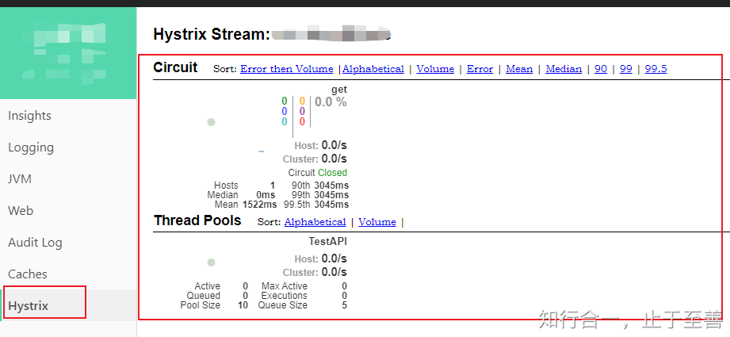Click the circuit Cluster rate 0.0/s

pos(334,159)
